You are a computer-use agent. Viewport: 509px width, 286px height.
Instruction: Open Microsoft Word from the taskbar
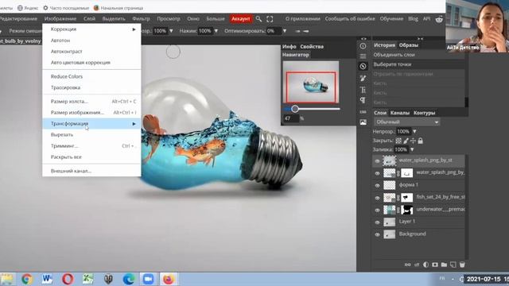pos(47,279)
